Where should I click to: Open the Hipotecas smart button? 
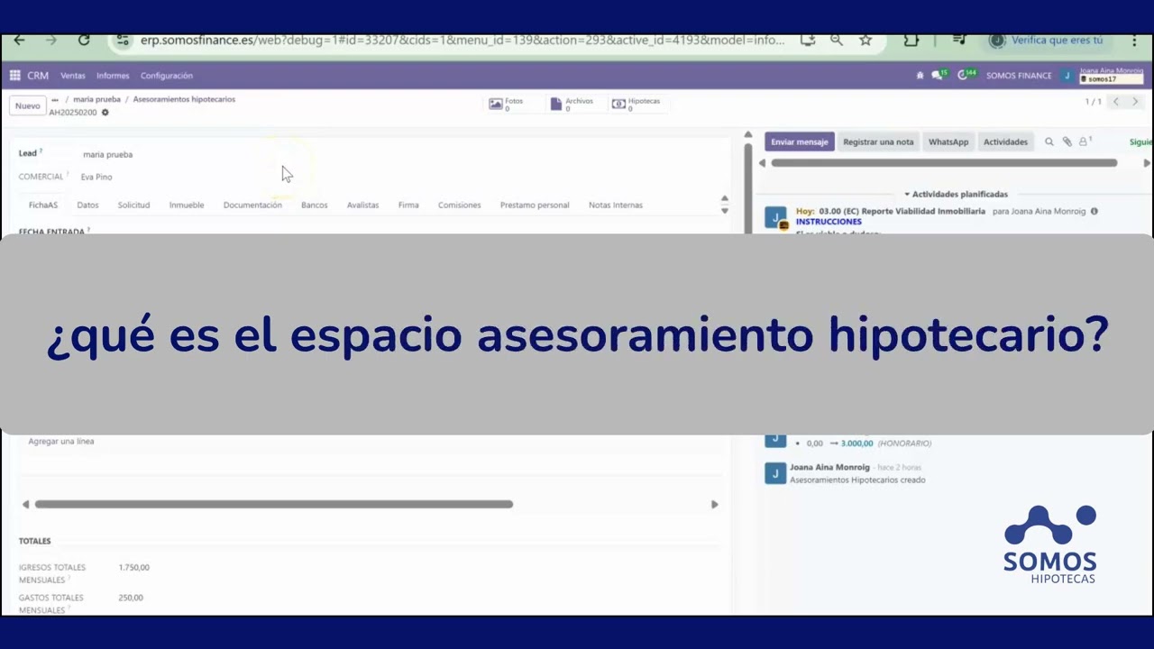pyautogui.click(x=637, y=105)
